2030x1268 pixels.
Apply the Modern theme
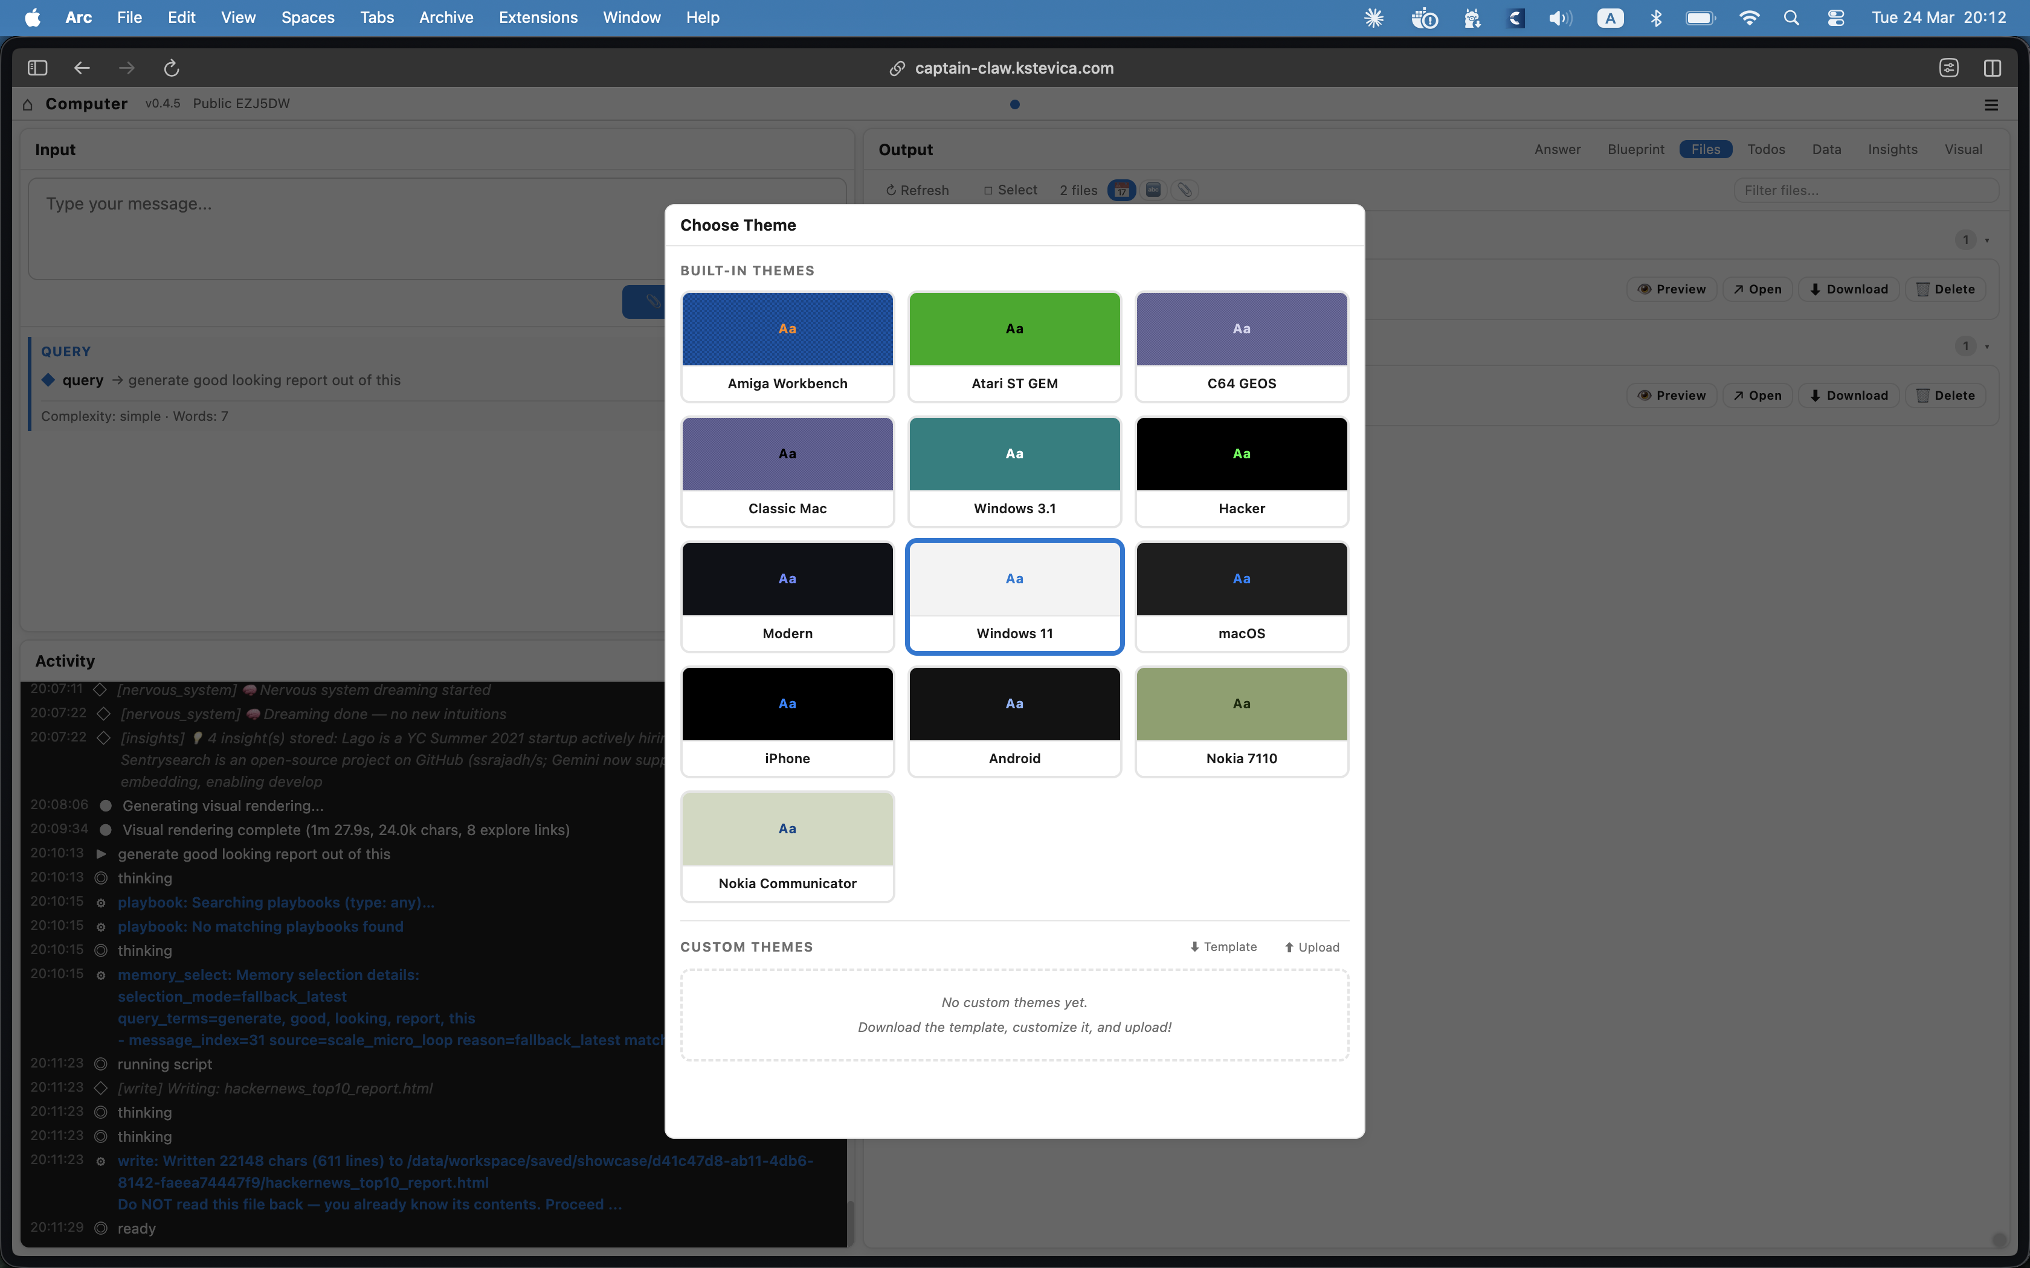point(787,597)
